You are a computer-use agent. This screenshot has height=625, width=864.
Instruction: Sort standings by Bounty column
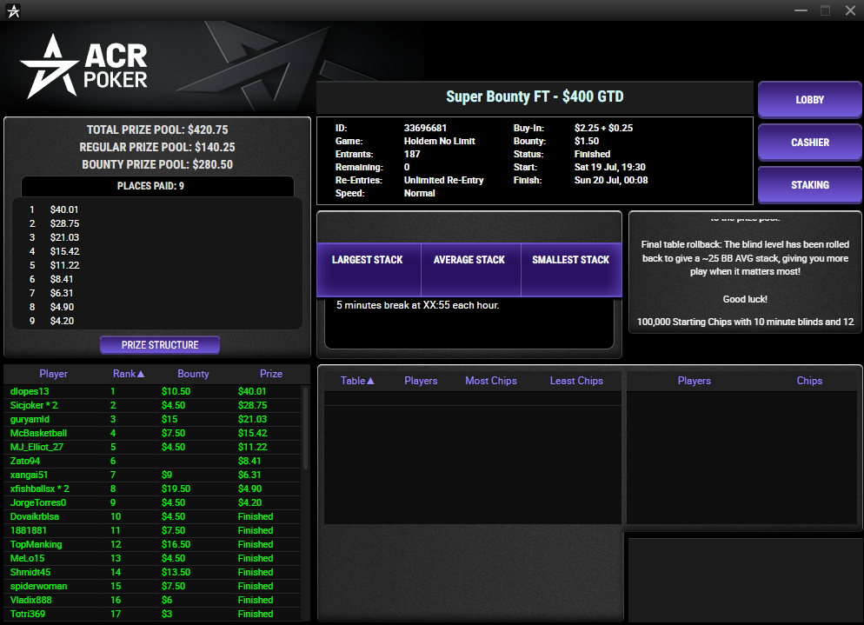193,374
